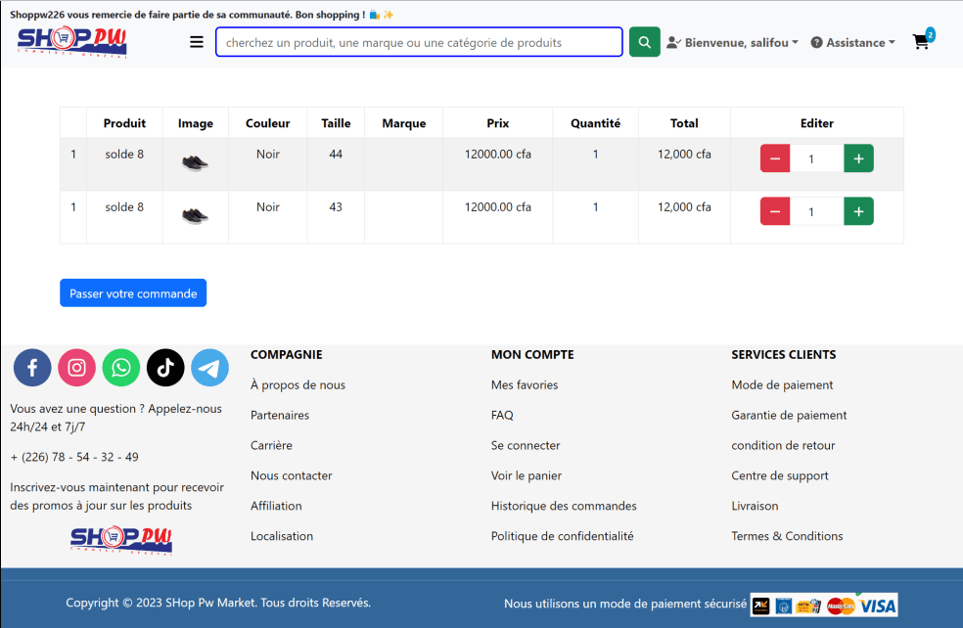Open the Telegram social icon
This screenshot has width=963, height=628.
click(x=210, y=368)
